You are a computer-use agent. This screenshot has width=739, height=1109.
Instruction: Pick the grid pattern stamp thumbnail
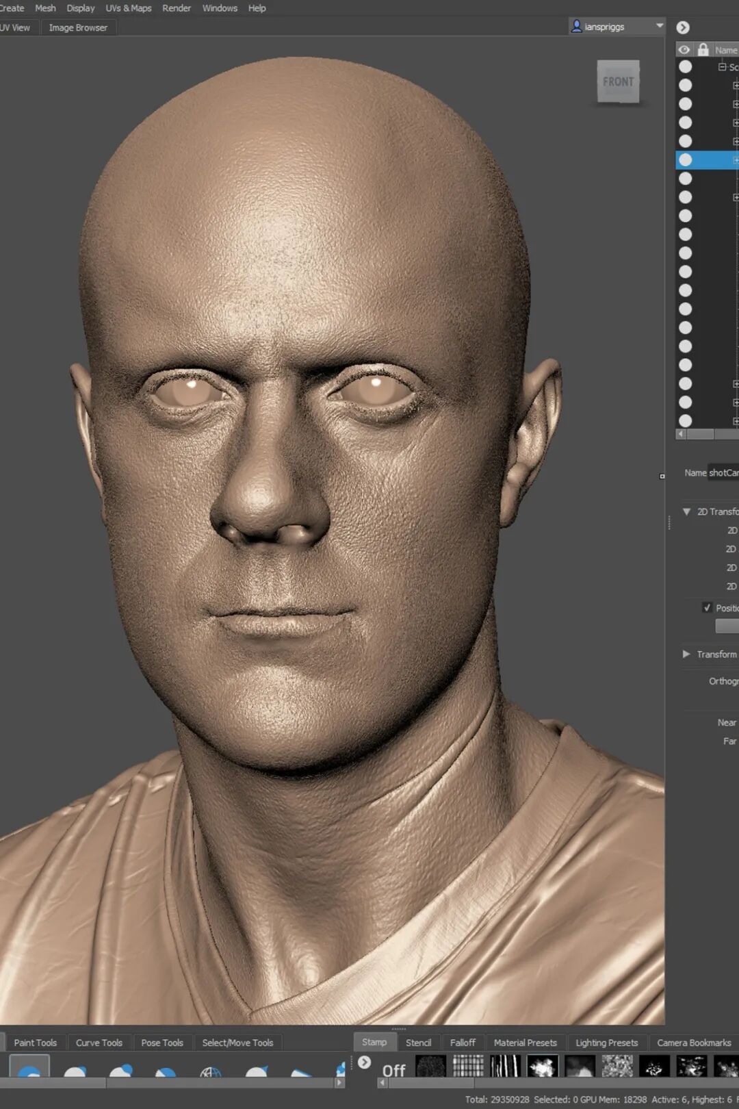(468, 1067)
